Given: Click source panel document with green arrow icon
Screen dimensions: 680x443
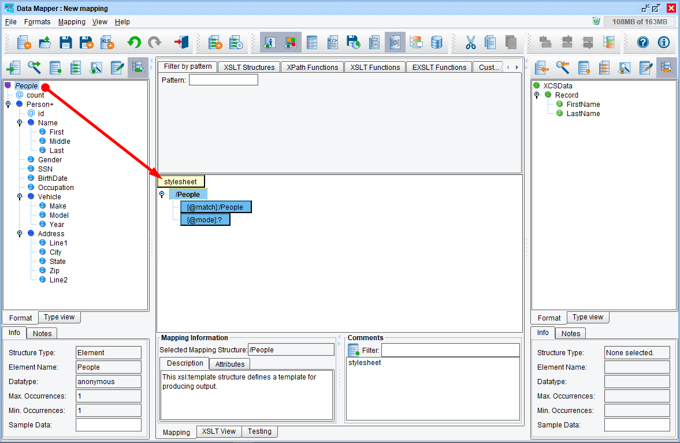Looking at the screenshot, I should click(x=13, y=68).
